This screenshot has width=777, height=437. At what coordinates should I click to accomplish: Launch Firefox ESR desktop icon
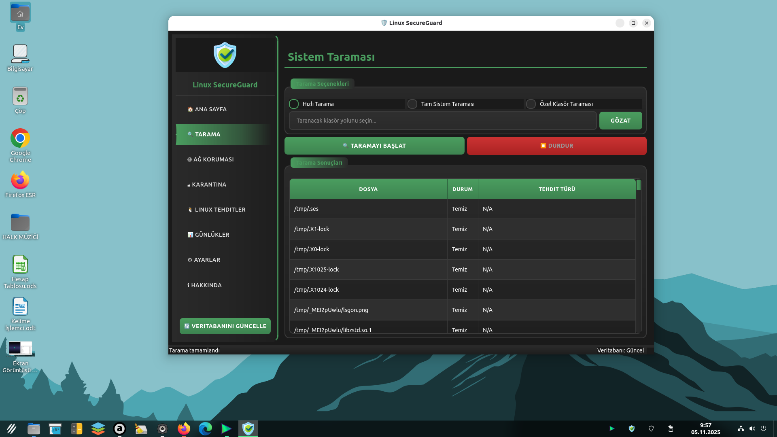(x=20, y=181)
